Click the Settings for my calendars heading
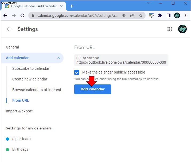This screenshot has height=163, width=191. pyautogui.click(x=29, y=128)
